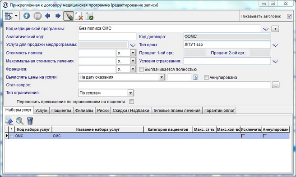Click the magnifier search icon in service sets toolbar
This screenshot has width=296, height=177.
tap(20, 121)
